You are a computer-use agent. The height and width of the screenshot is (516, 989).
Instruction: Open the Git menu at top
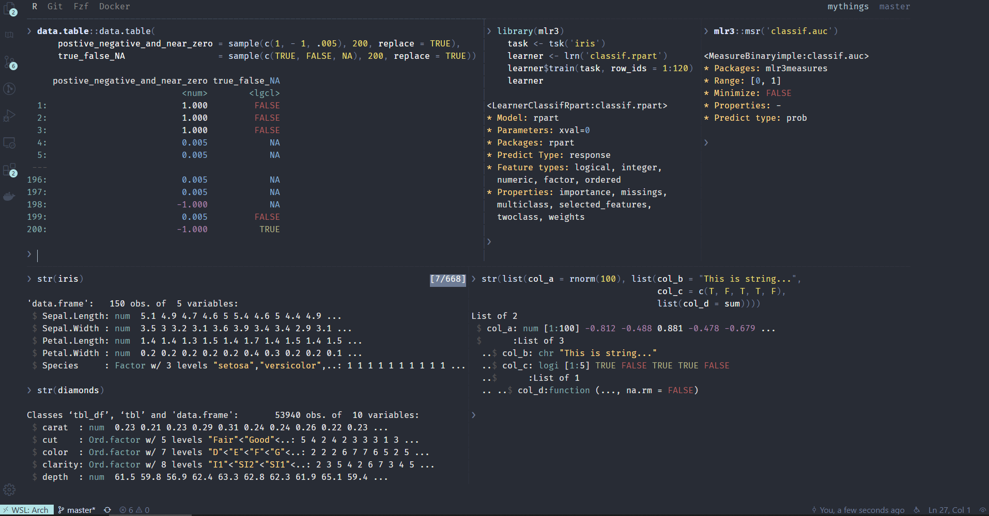[x=55, y=6]
